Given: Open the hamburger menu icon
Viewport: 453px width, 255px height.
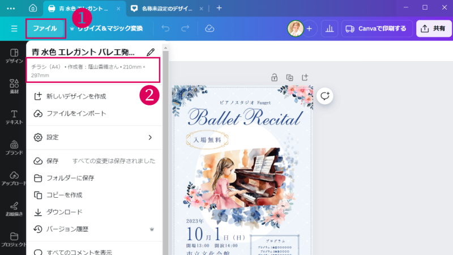Looking at the screenshot, I should pyautogui.click(x=14, y=29).
